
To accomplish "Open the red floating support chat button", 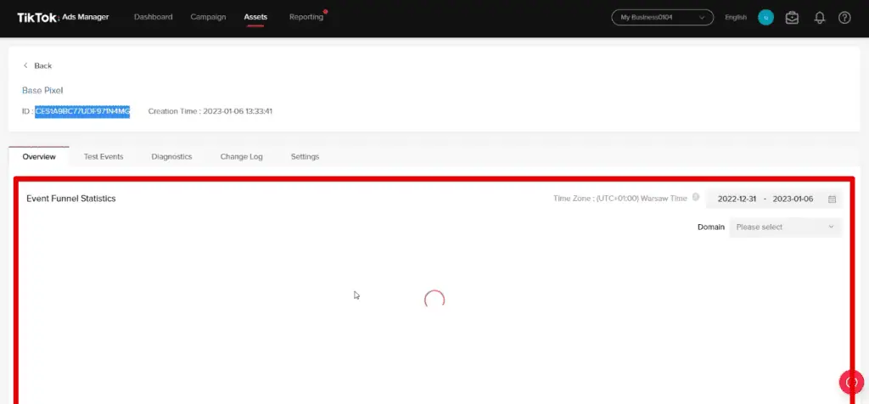I will (852, 382).
